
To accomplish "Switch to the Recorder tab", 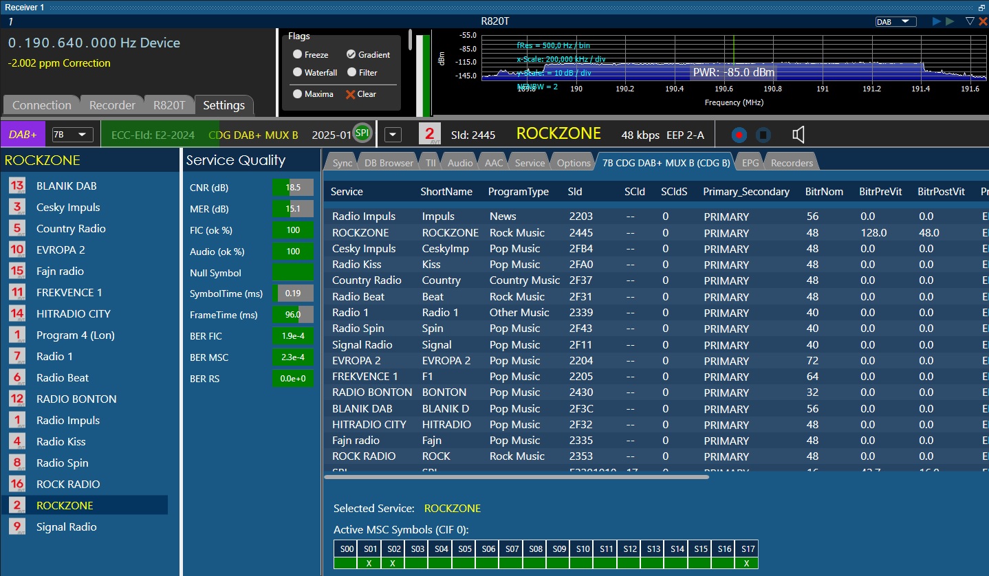I will coord(112,105).
